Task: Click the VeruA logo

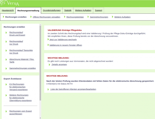Action: 10,3
